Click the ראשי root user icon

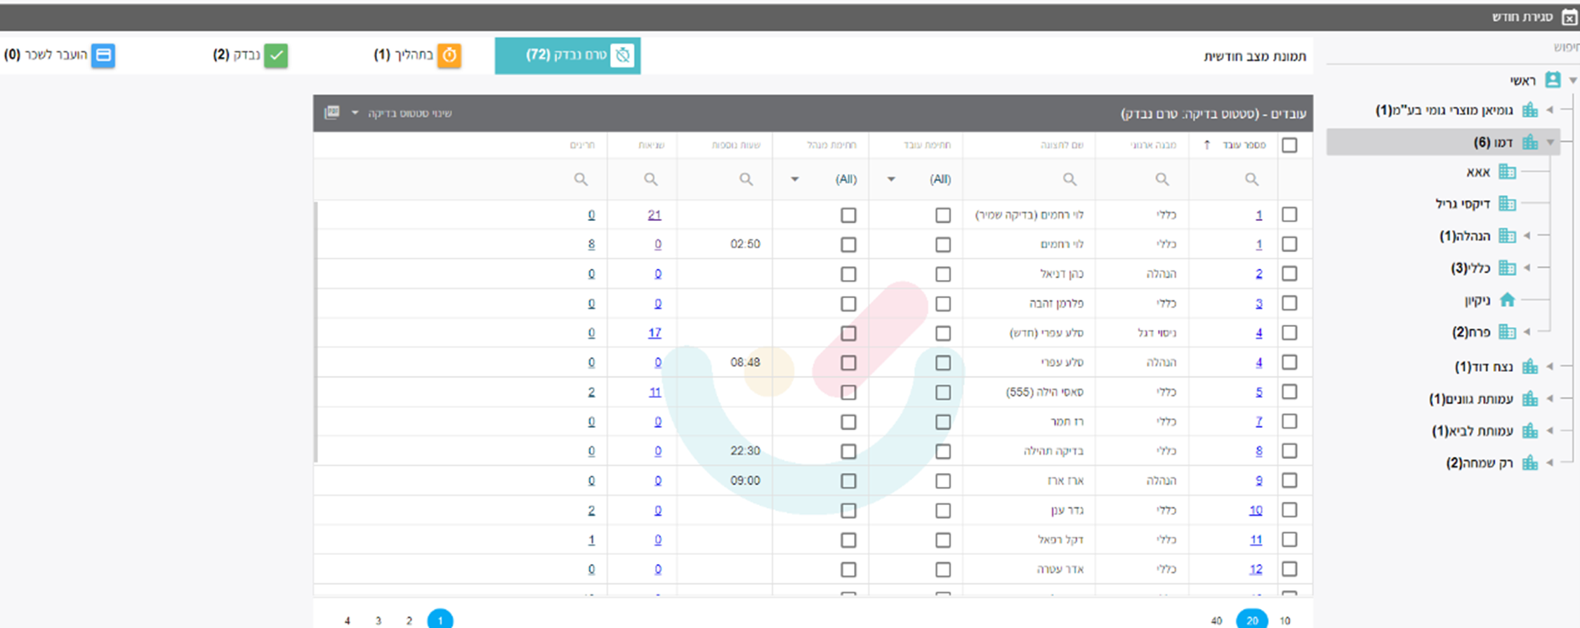(1553, 80)
